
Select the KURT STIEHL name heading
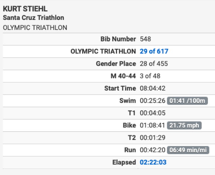[x=25, y=9]
